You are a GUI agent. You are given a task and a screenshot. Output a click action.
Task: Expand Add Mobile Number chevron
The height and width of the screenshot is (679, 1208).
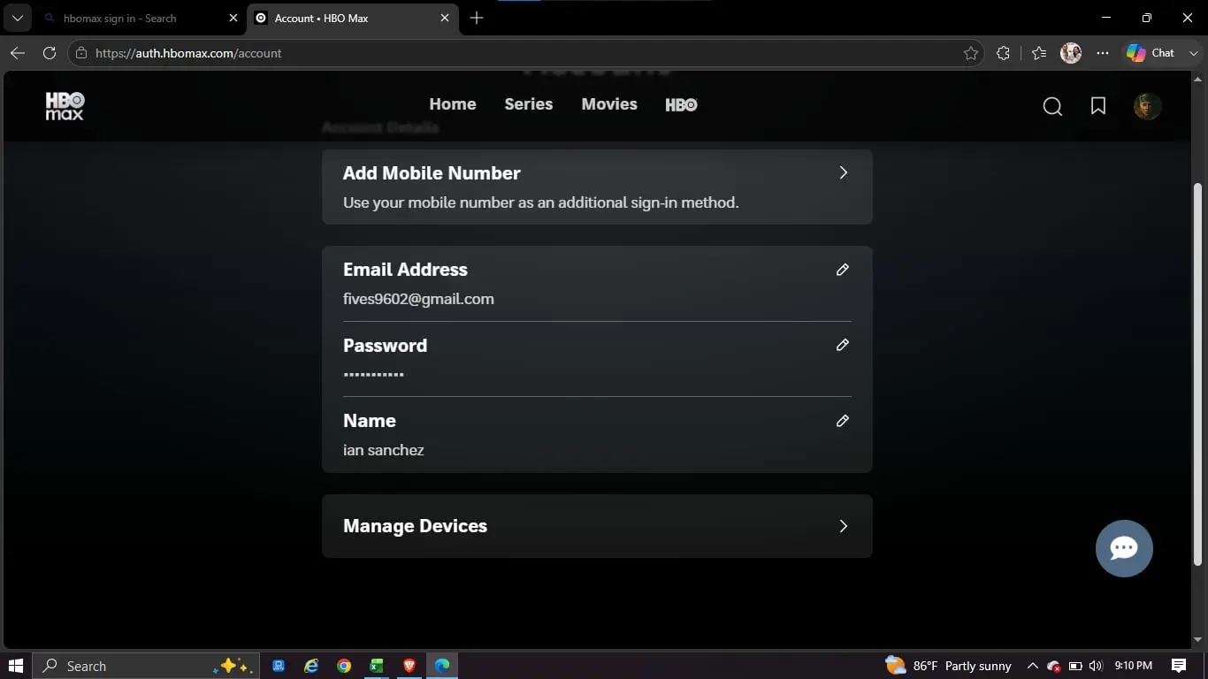[844, 173]
